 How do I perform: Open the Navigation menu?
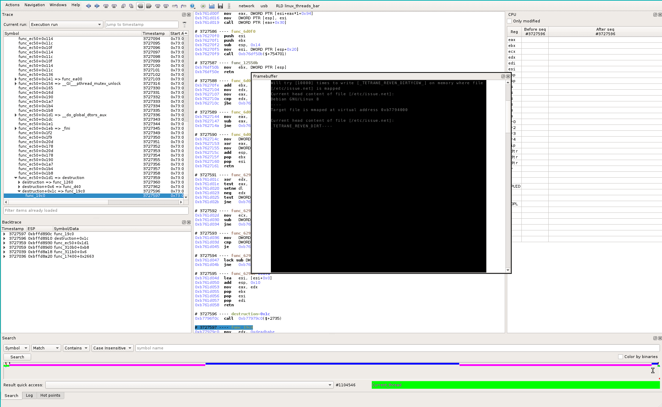click(x=35, y=5)
